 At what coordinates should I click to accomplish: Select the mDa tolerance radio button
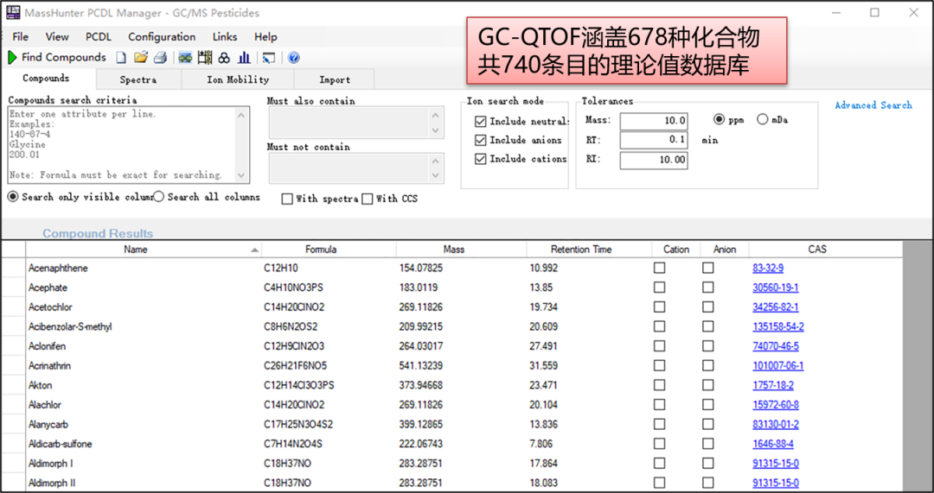tap(763, 119)
